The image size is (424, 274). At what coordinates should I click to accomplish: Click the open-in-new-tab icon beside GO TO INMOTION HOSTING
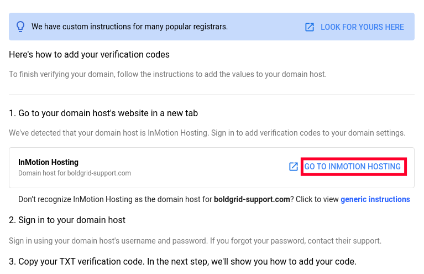294,167
